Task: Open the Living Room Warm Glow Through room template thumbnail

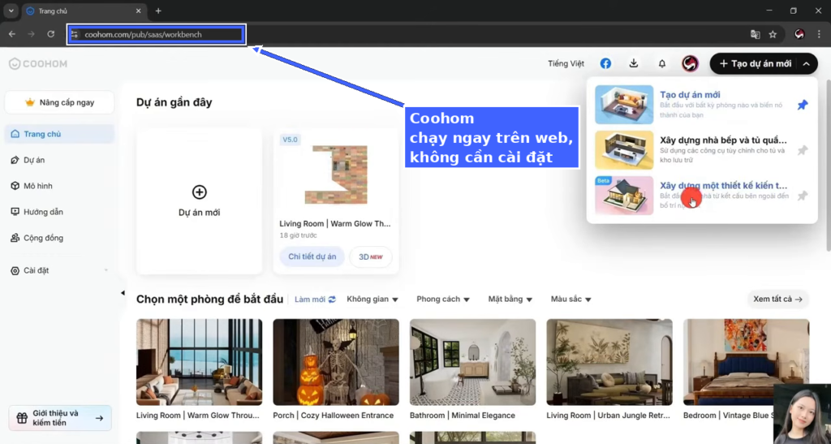Action: [200, 362]
